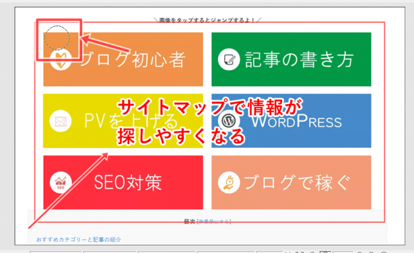The width and height of the screenshot is (414, 253).
Task: Click the 目次 heading text
Action: (189, 222)
